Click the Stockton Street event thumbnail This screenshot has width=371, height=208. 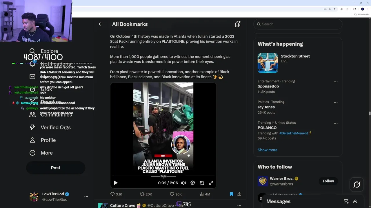coord(268,63)
